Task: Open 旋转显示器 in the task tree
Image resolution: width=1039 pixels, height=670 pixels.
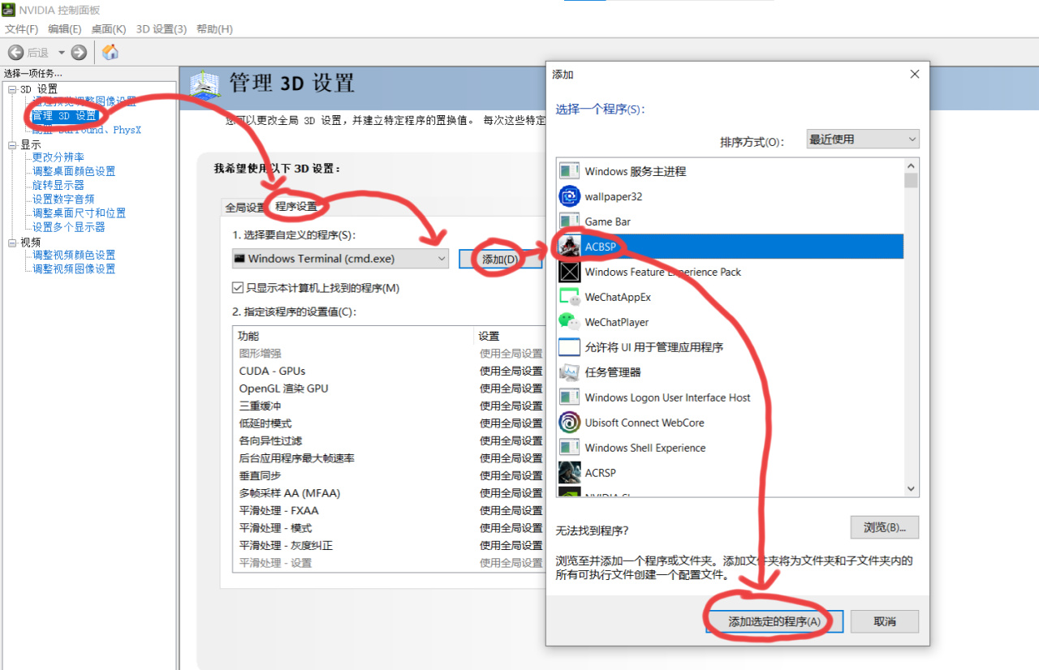Action: tap(58, 185)
